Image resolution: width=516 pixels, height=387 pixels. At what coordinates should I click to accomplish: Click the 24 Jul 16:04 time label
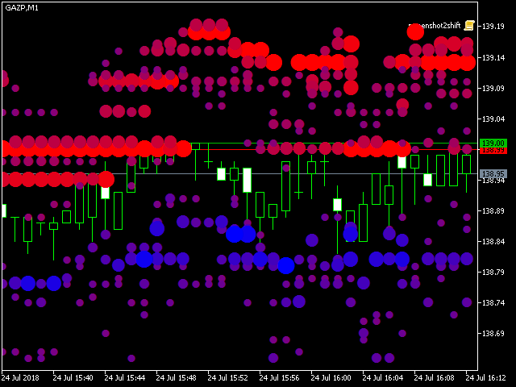tap(383, 377)
